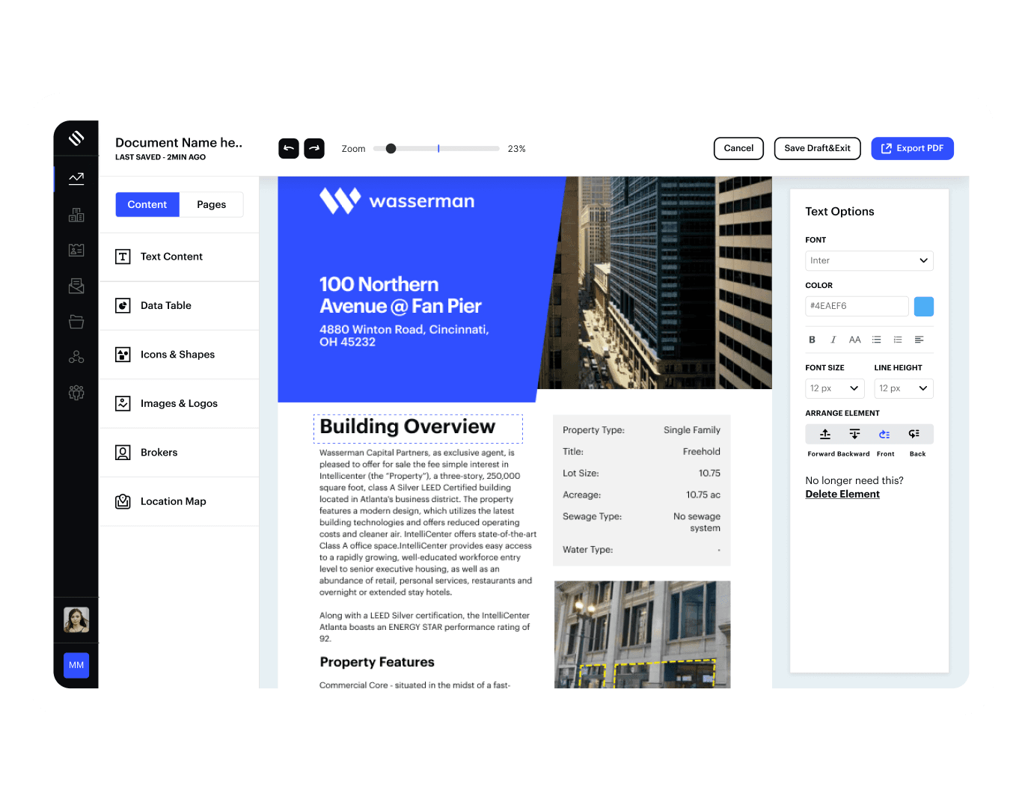Undo the last action
Image resolution: width=1022 pixels, height=808 pixels.
(x=289, y=148)
